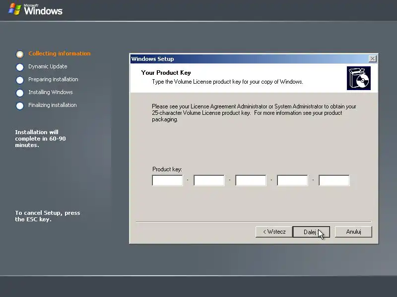Viewport: 397px width, 297px height.
Task: Click 'Installation will complete in 60-90 minutes' text
Action: pos(40,139)
